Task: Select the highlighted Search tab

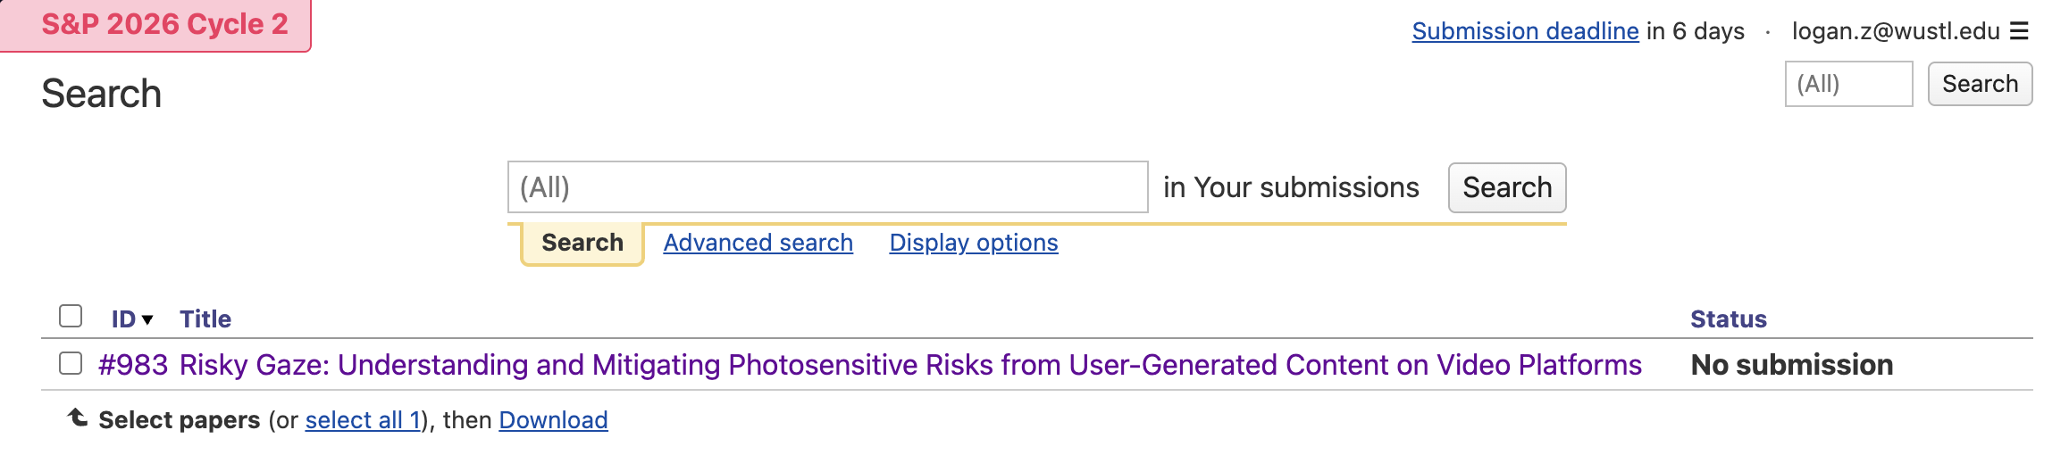Action: coord(582,243)
